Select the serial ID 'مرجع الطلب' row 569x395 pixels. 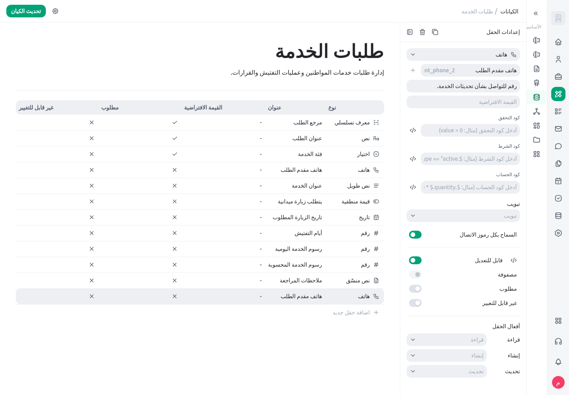[x=200, y=122]
